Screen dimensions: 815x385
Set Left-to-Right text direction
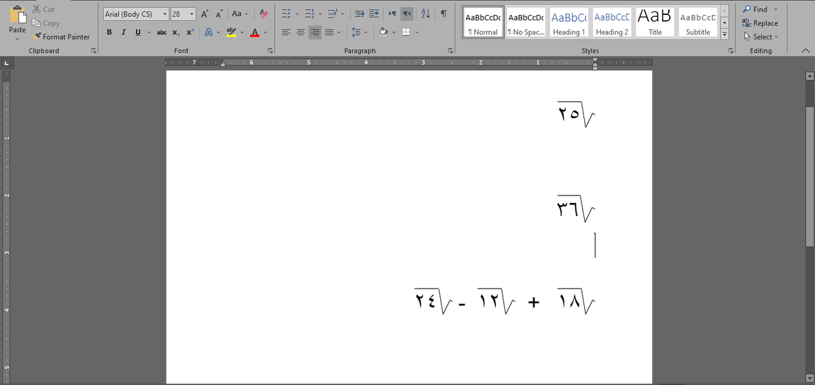click(393, 14)
